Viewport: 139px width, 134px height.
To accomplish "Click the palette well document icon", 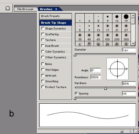I will tap(8, 8).
